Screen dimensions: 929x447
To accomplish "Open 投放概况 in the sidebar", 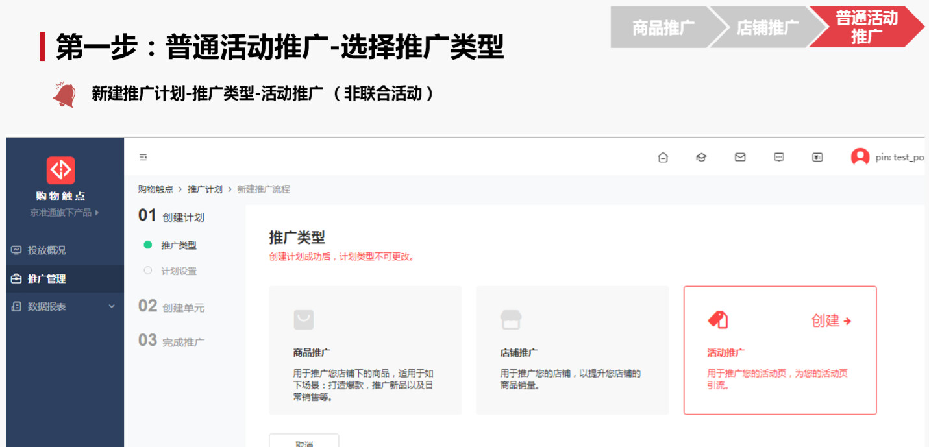I will pyautogui.click(x=46, y=250).
